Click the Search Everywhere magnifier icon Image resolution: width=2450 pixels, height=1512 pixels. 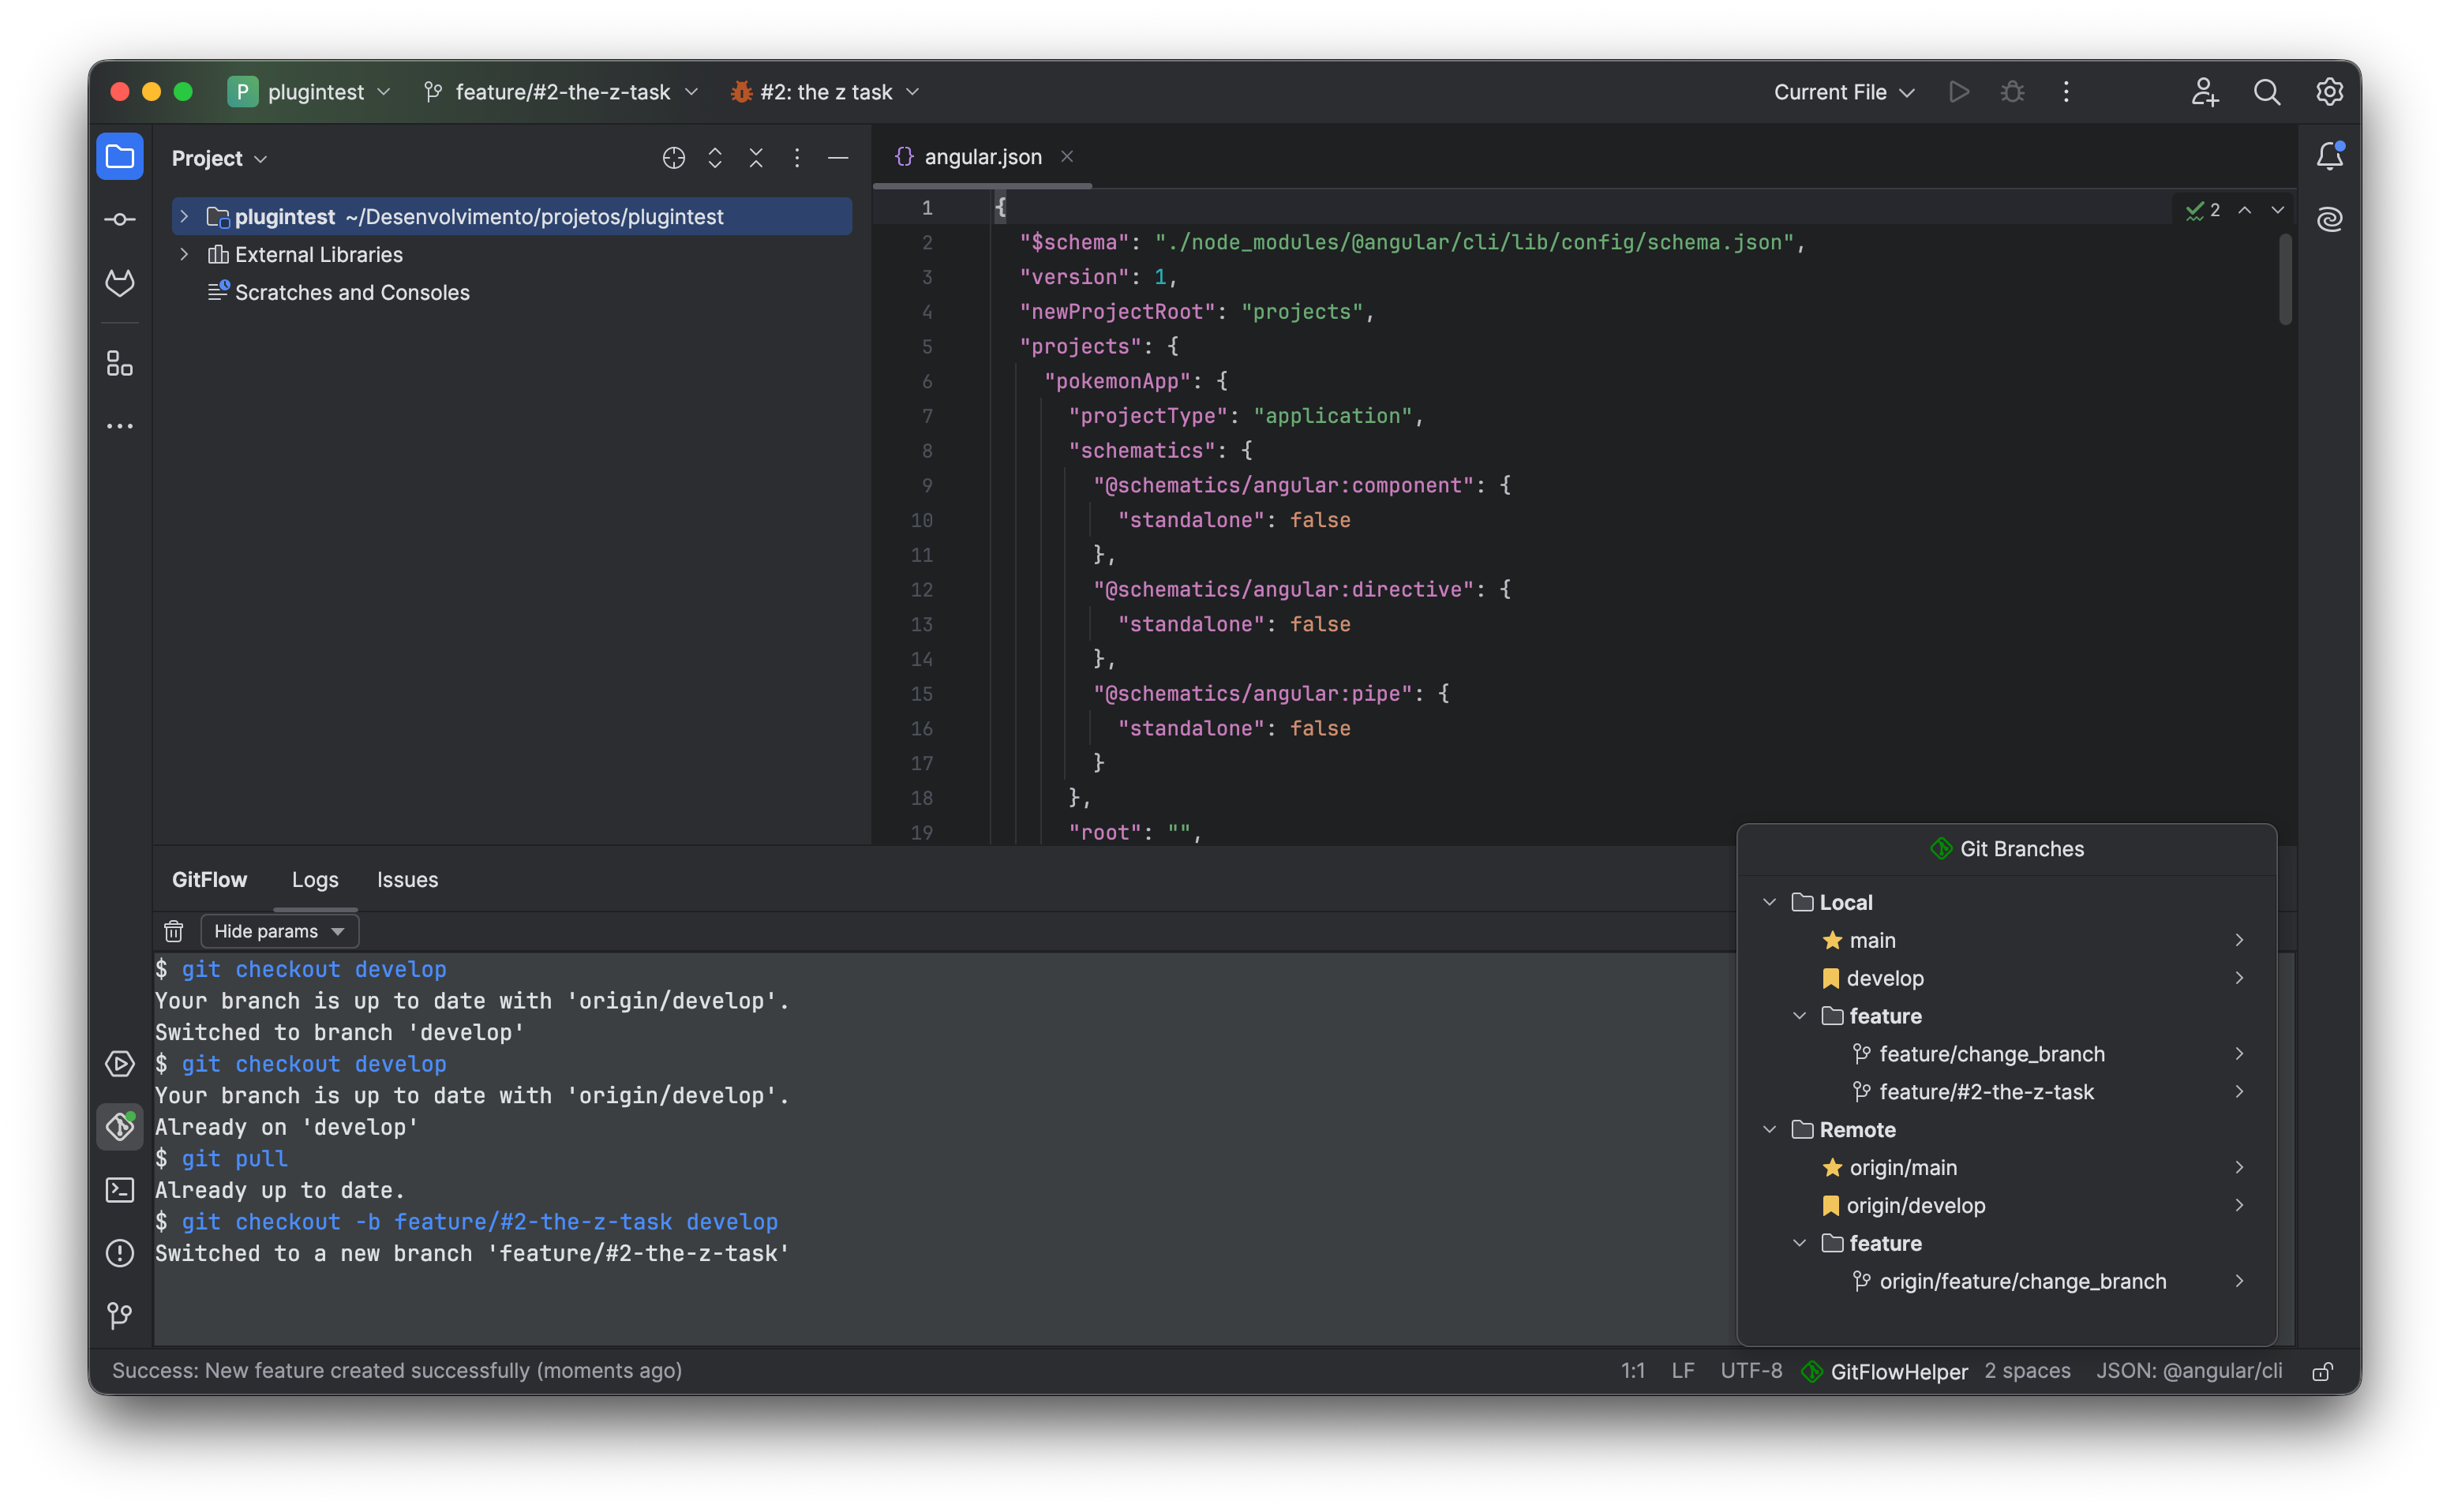(x=2267, y=92)
